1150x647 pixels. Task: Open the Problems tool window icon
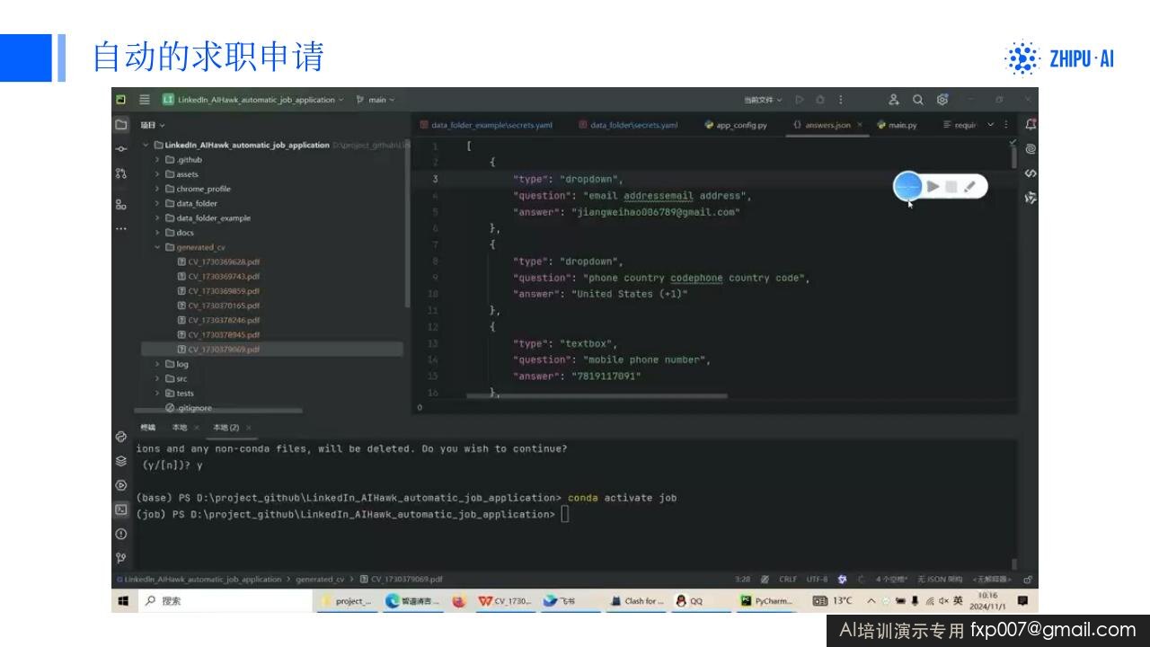(121, 534)
